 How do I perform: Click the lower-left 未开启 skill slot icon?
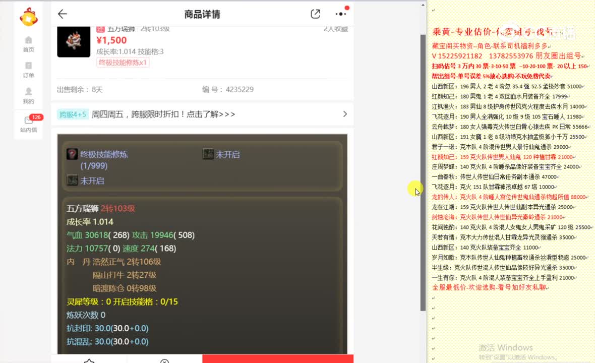click(72, 180)
